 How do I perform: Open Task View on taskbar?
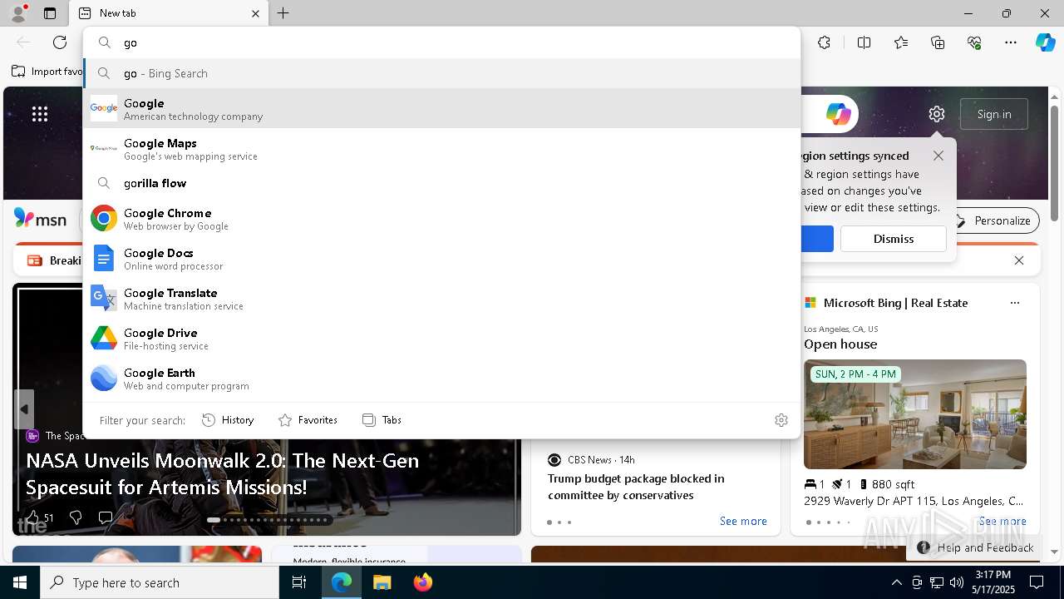click(x=299, y=582)
